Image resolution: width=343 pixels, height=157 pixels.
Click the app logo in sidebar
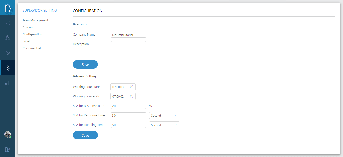coord(8,8)
